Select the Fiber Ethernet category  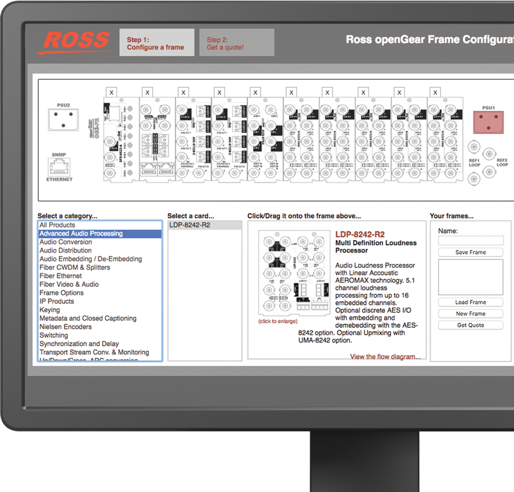[x=100, y=276]
